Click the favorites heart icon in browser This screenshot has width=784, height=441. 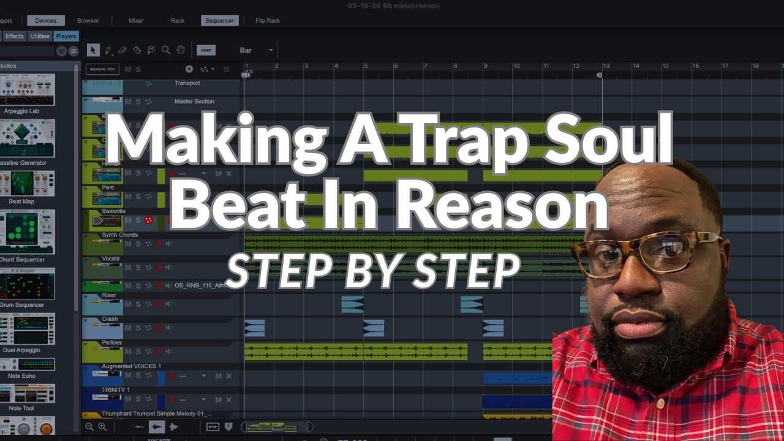click(61, 51)
